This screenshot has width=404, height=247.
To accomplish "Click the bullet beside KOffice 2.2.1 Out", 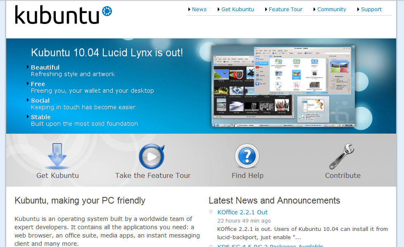I will [x=211, y=212].
